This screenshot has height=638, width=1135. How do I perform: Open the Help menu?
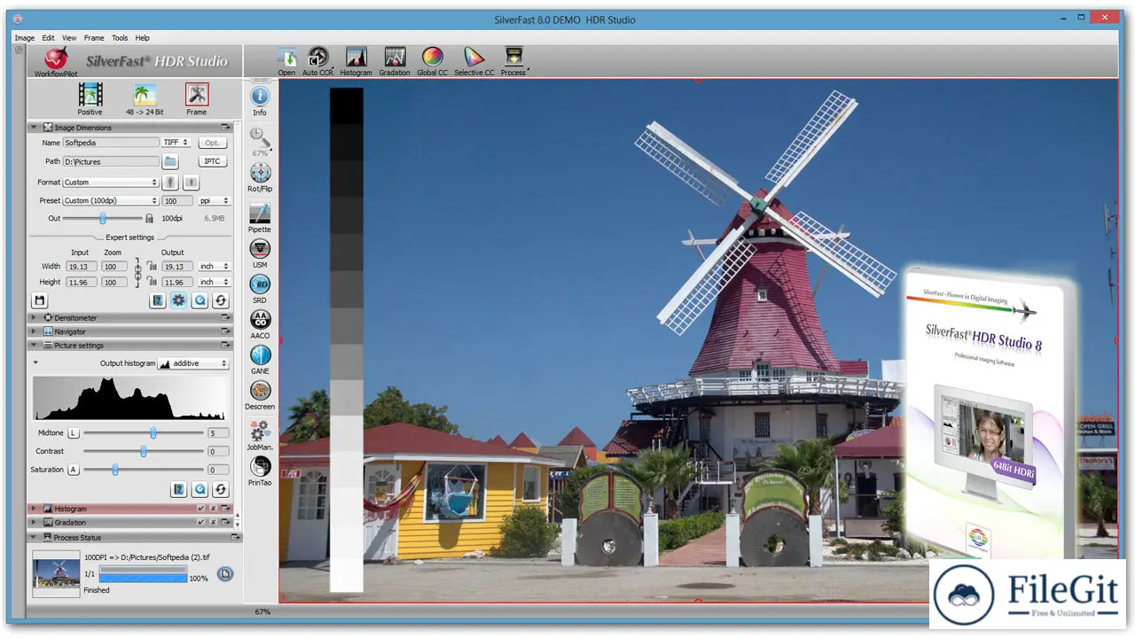[143, 38]
